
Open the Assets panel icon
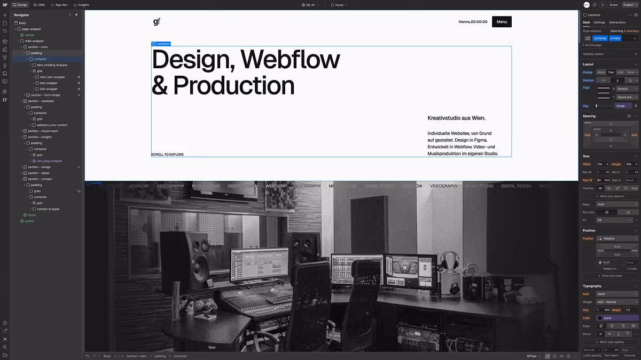coord(5,74)
